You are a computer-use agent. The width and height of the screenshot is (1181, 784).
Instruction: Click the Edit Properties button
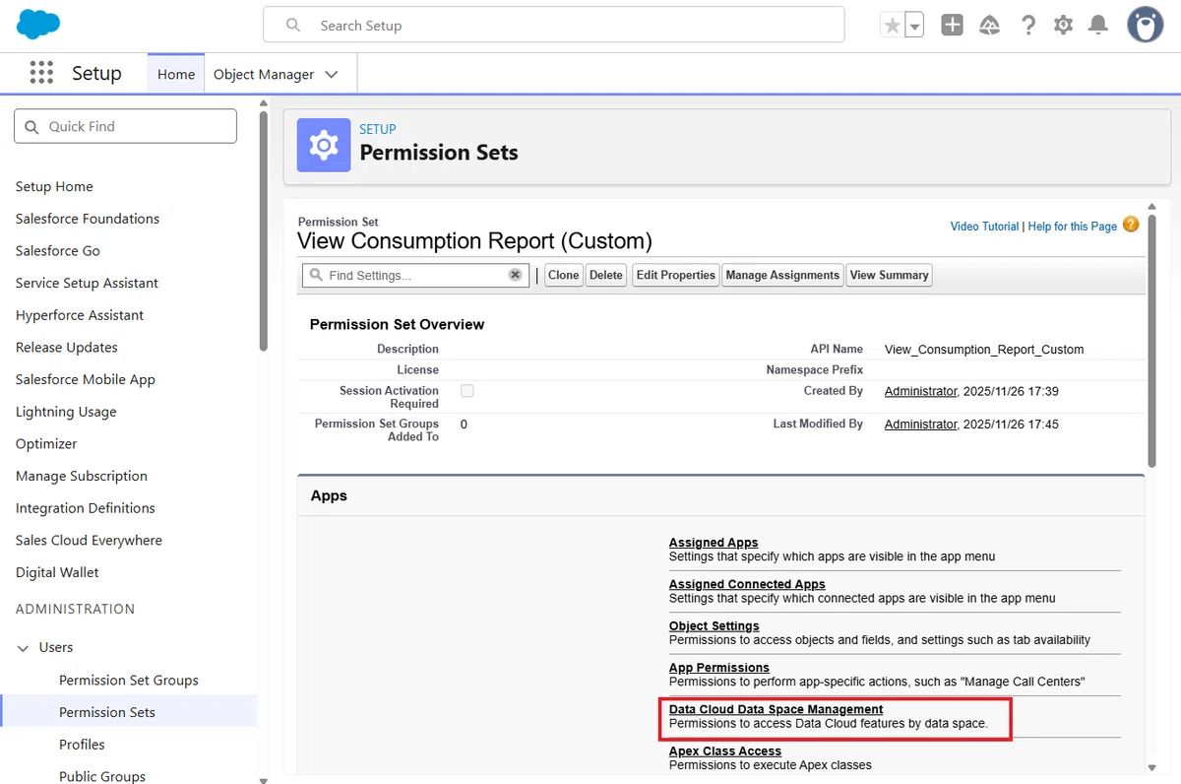676,275
